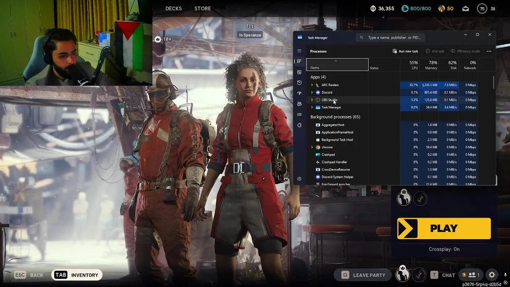Open the CHAT button
This screenshot has width=510, height=287.
pos(443,275)
